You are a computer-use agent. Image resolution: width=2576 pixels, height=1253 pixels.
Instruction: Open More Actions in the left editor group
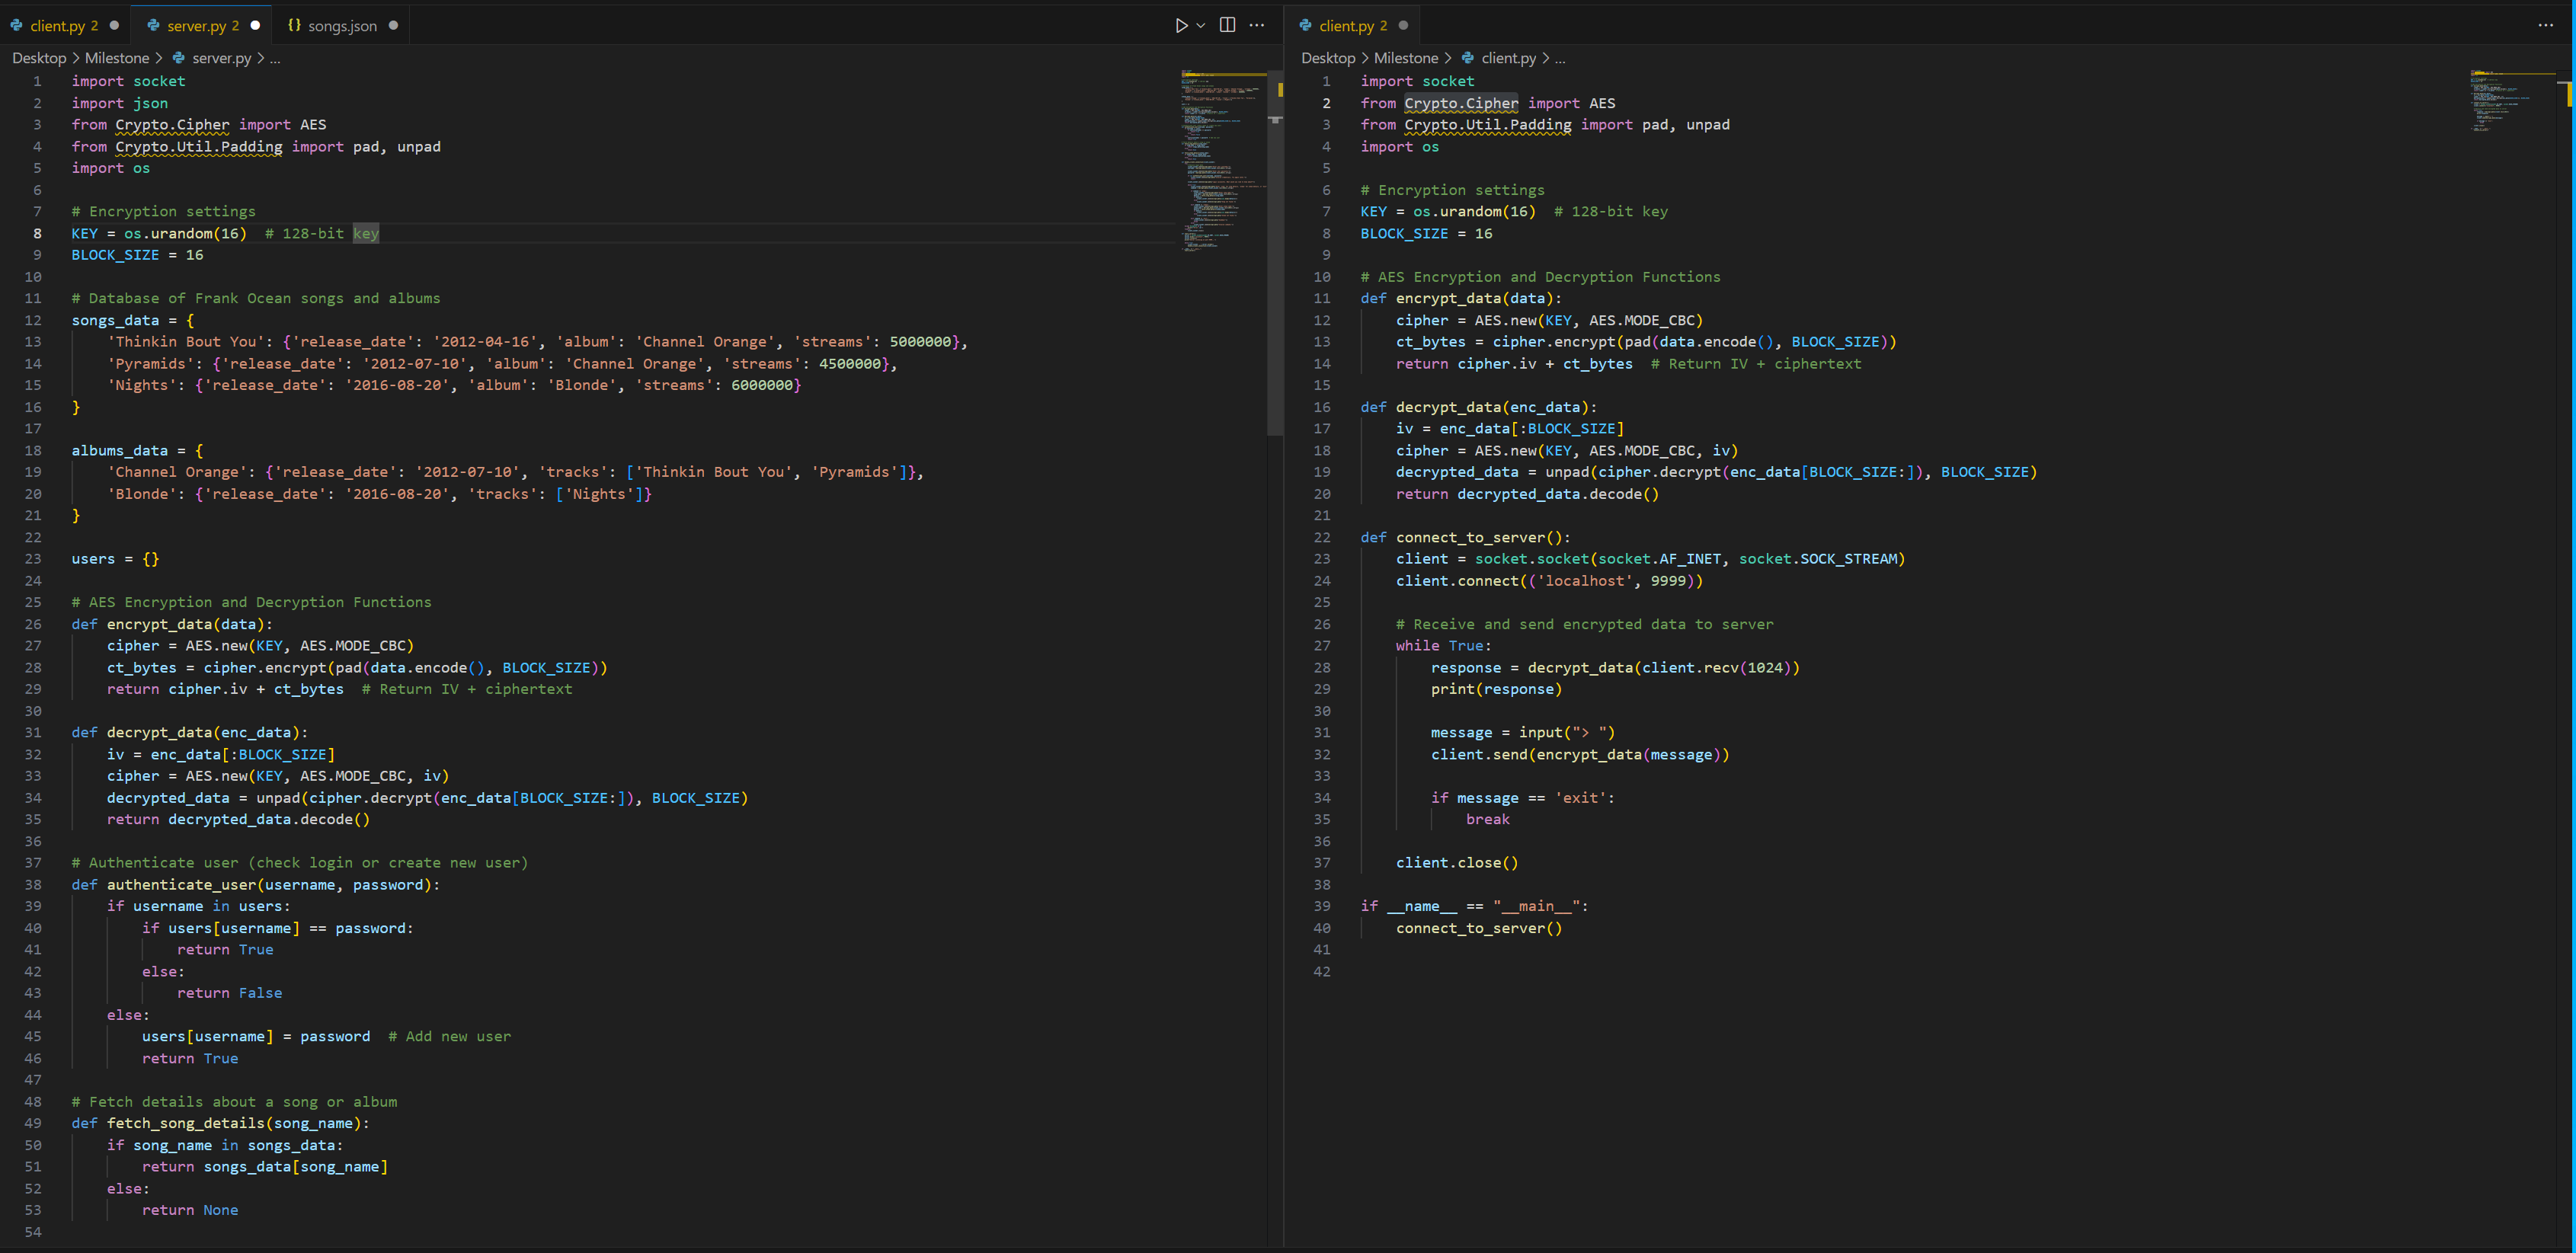[1256, 25]
